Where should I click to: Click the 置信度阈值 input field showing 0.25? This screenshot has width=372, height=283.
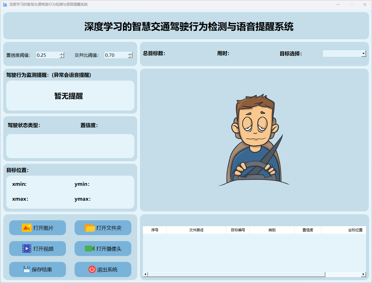(48, 55)
